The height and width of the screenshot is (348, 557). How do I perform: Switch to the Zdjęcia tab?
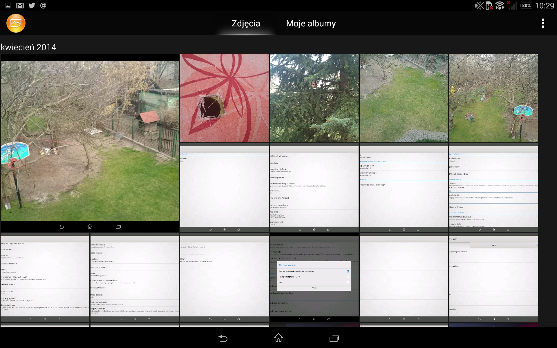tap(246, 23)
